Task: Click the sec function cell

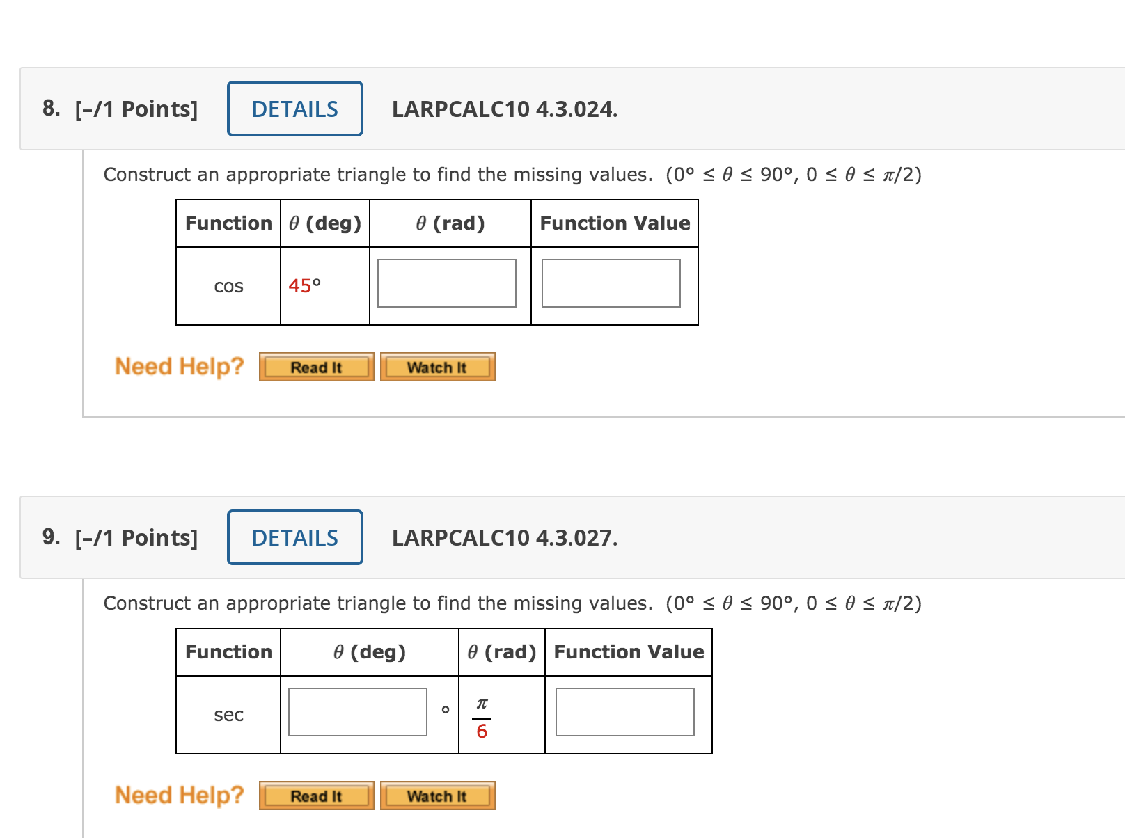Action: 228,715
